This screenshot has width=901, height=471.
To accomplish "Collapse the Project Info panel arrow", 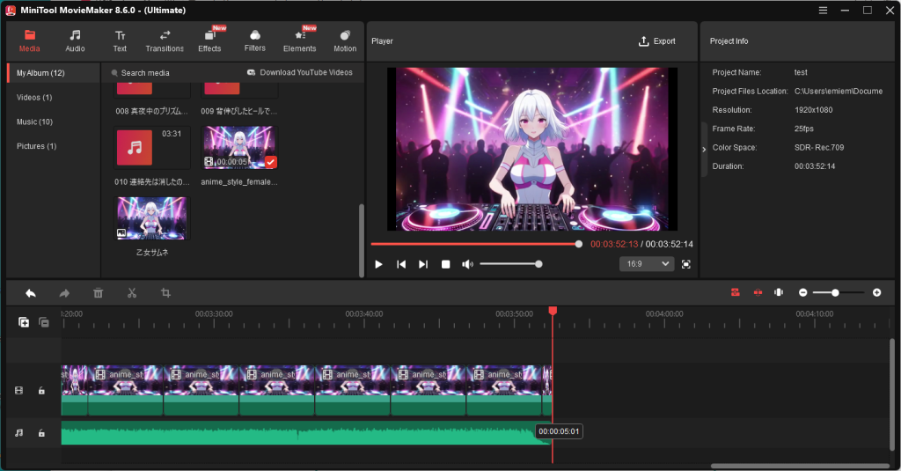I will 704,150.
